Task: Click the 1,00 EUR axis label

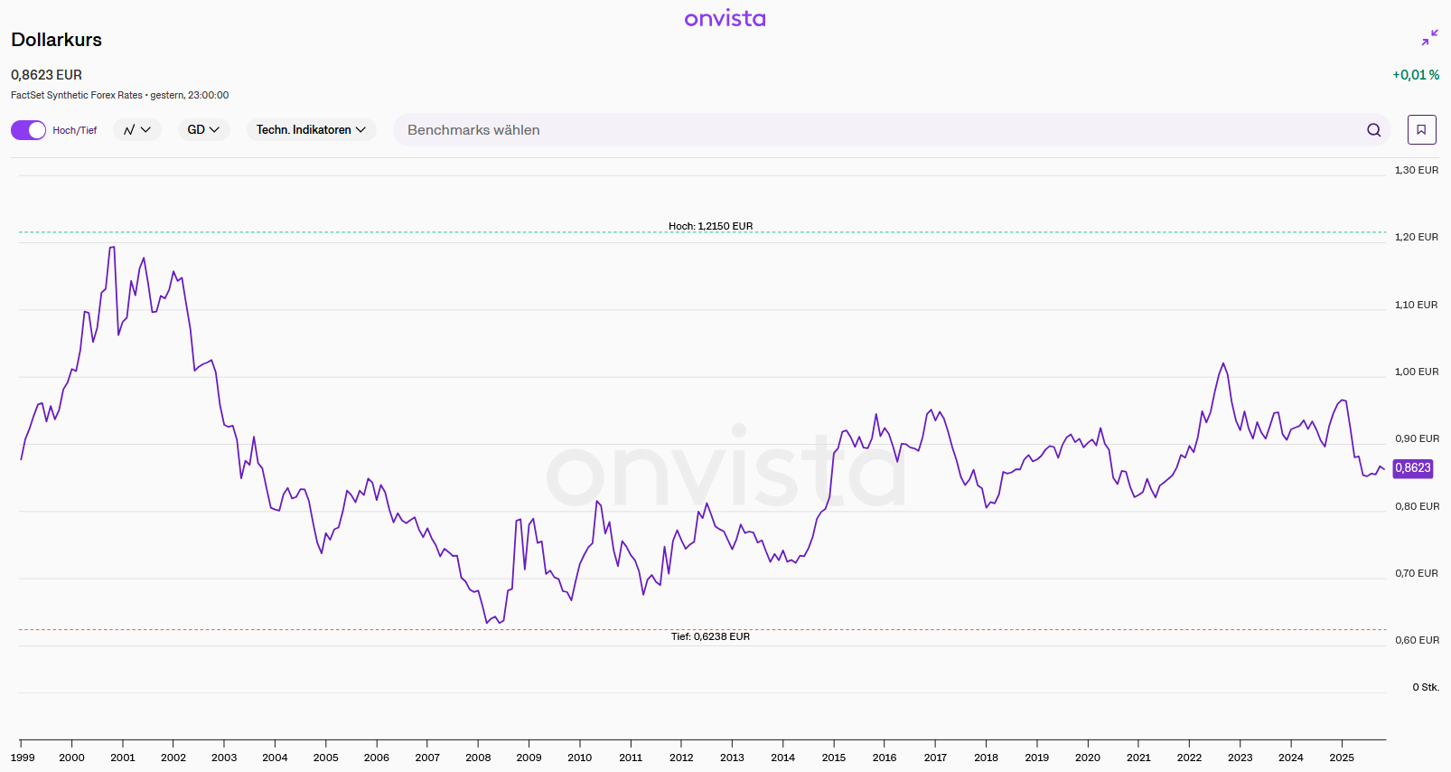Action: tap(1416, 372)
